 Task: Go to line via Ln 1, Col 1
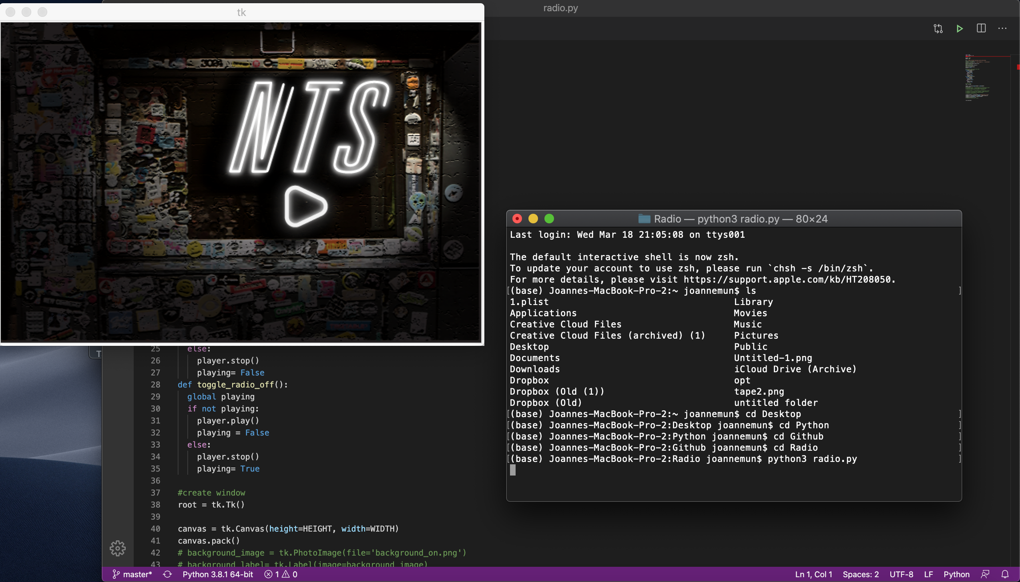click(x=813, y=574)
